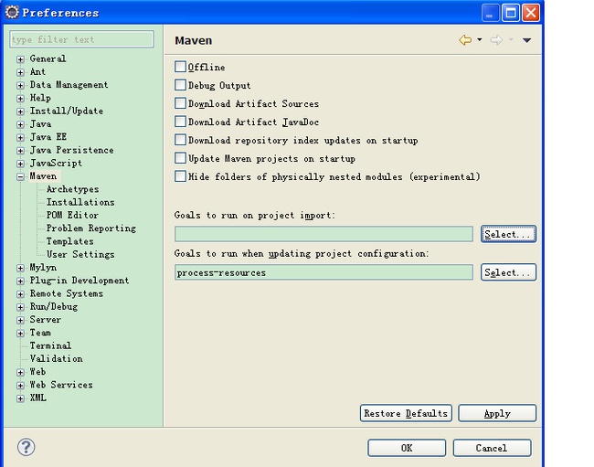Click the type filter text field

[x=81, y=39]
